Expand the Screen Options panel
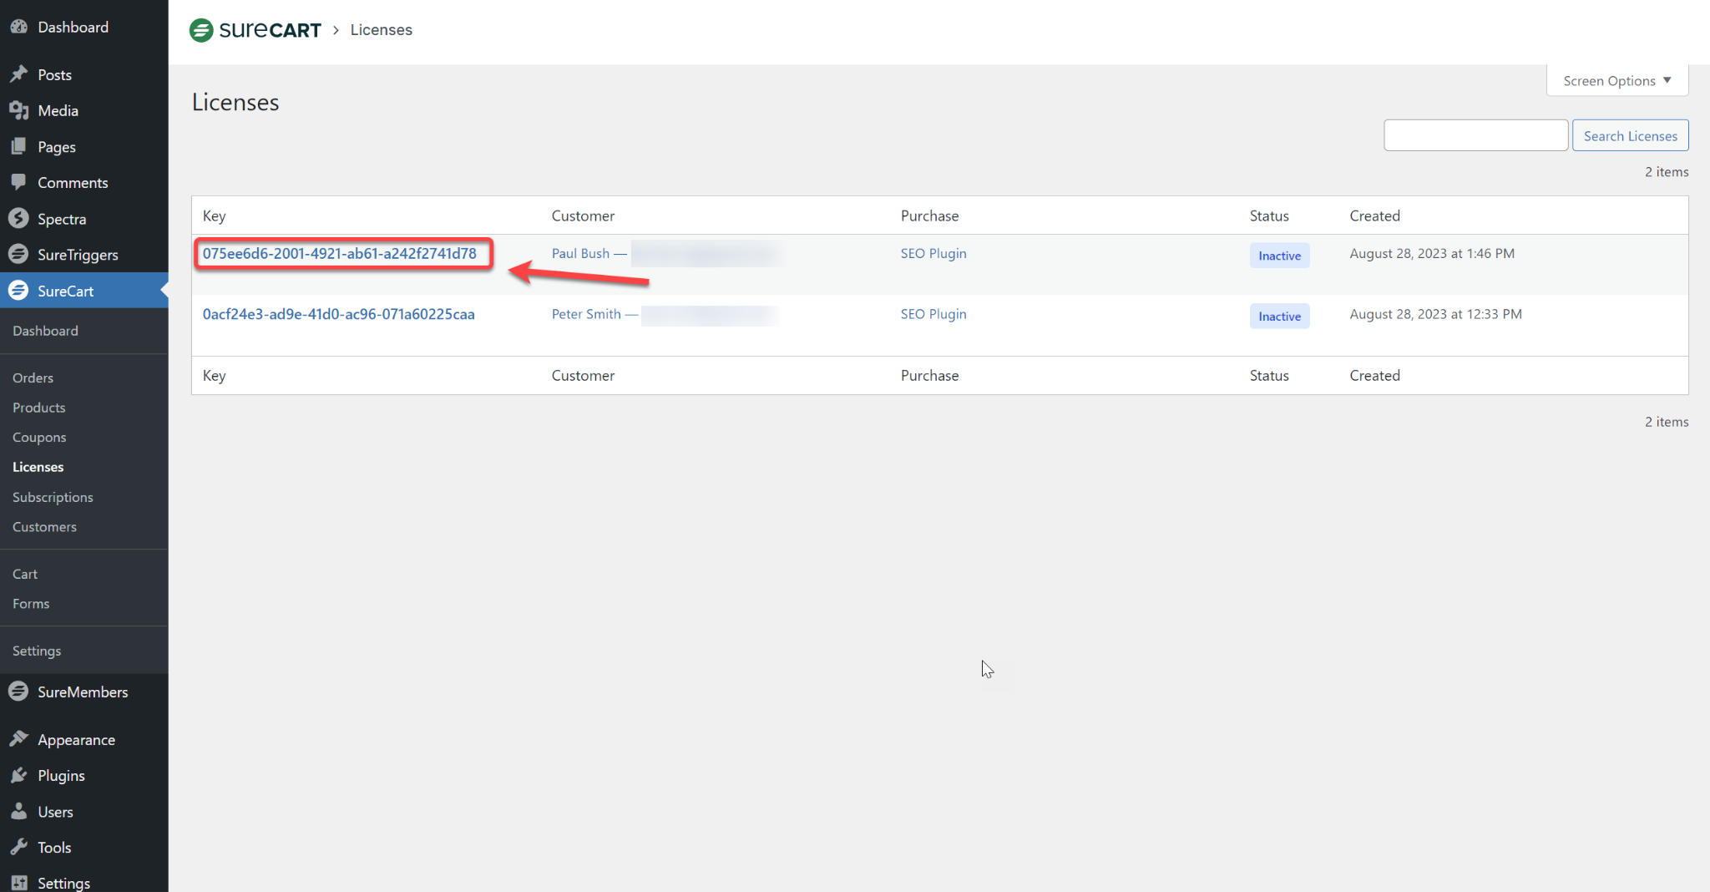 pyautogui.click(x=1615, y=80)
